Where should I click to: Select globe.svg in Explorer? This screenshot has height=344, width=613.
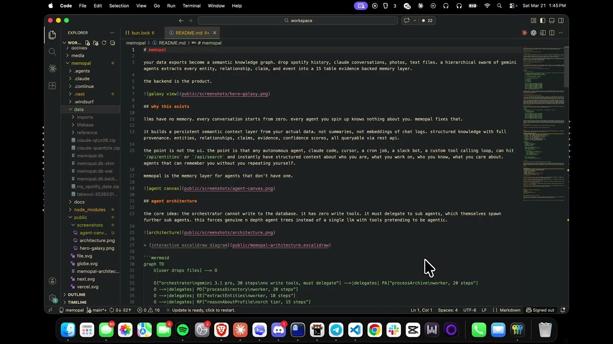[x=87, y=263]
